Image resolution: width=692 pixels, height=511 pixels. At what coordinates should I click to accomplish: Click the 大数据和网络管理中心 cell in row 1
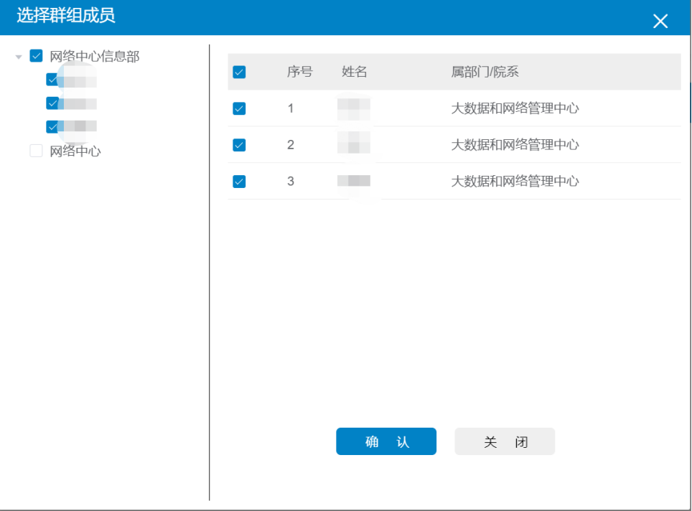pyautogui.click(x=515, y=108)
